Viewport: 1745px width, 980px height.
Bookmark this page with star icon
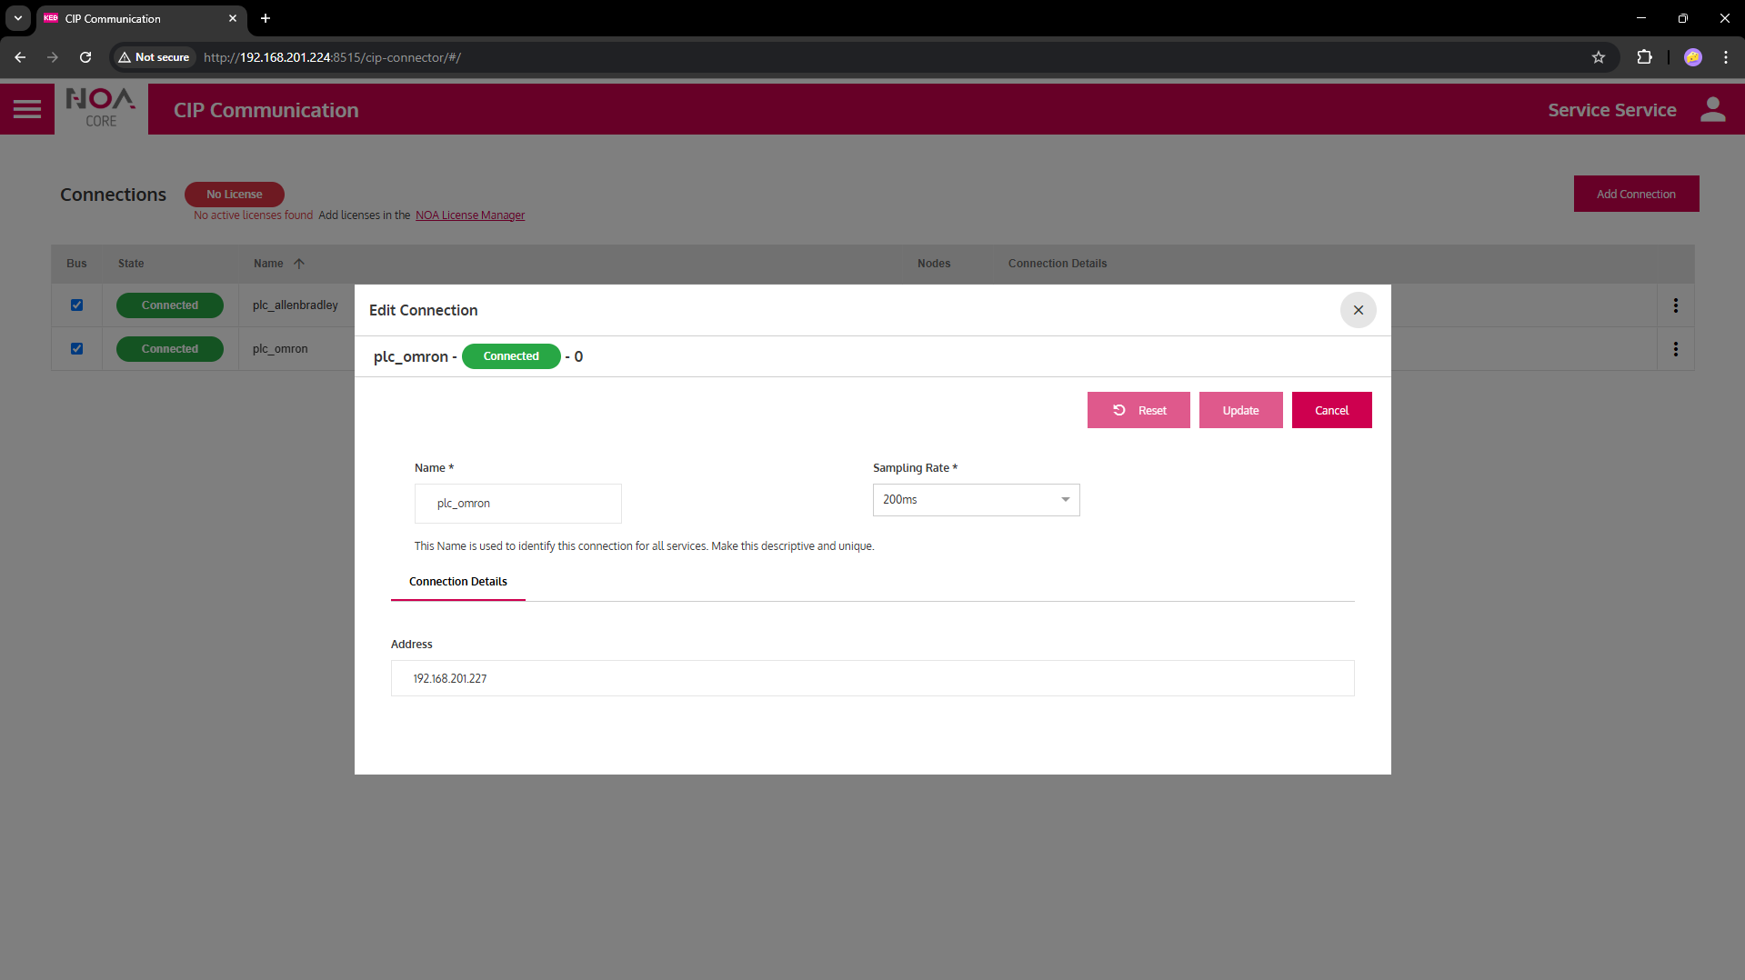click(1598, 57)
